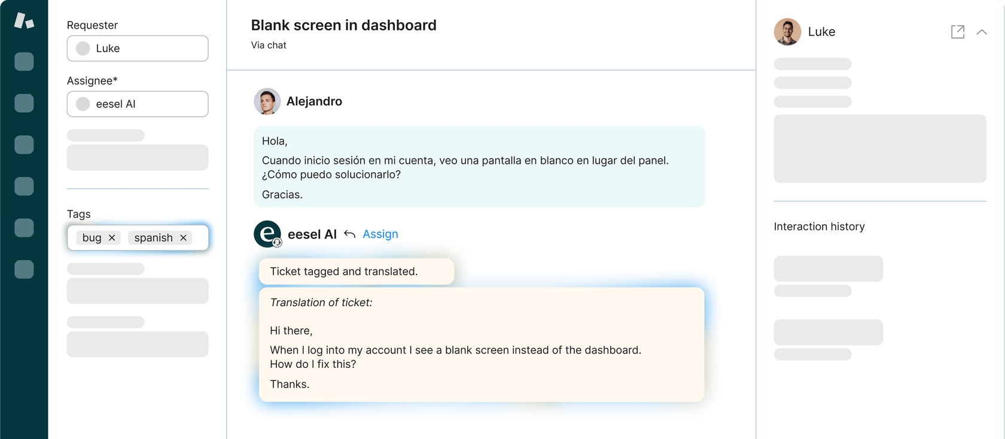Screen dimensions: 1005x439
Task: Click the Interaction history heading
Action: click(x=819, y=227)
